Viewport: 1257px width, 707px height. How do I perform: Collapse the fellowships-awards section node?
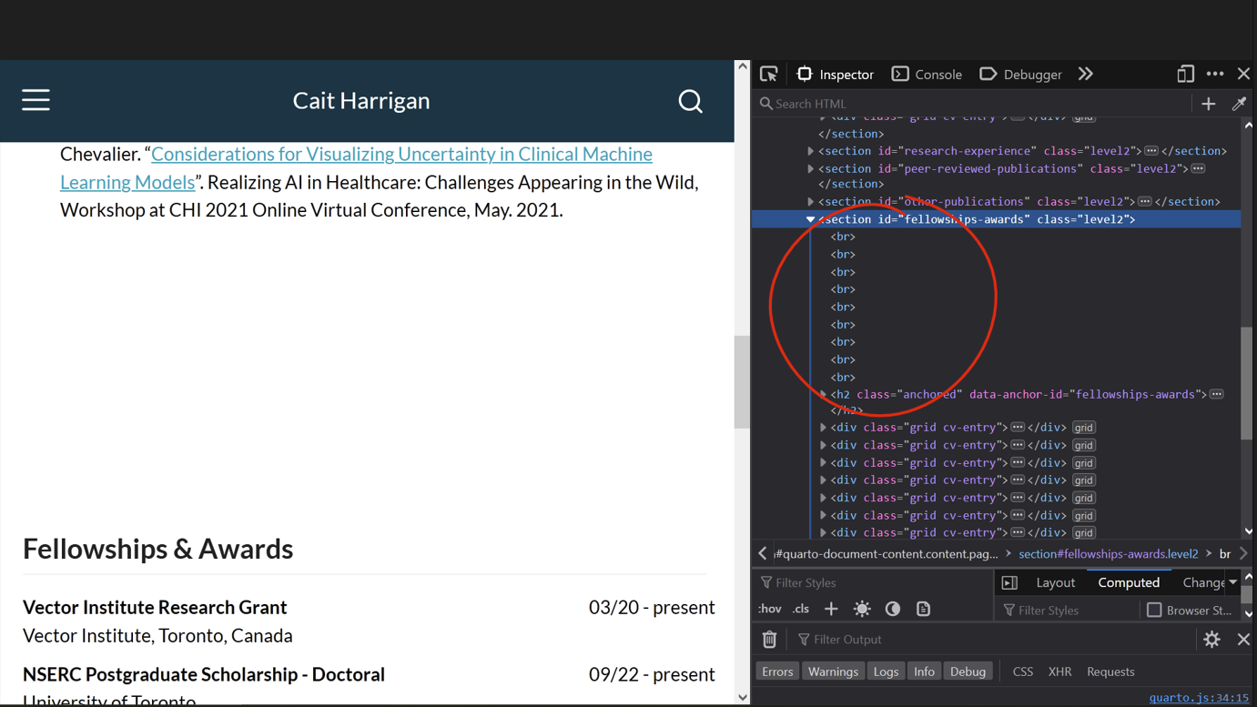click(810, 219)
